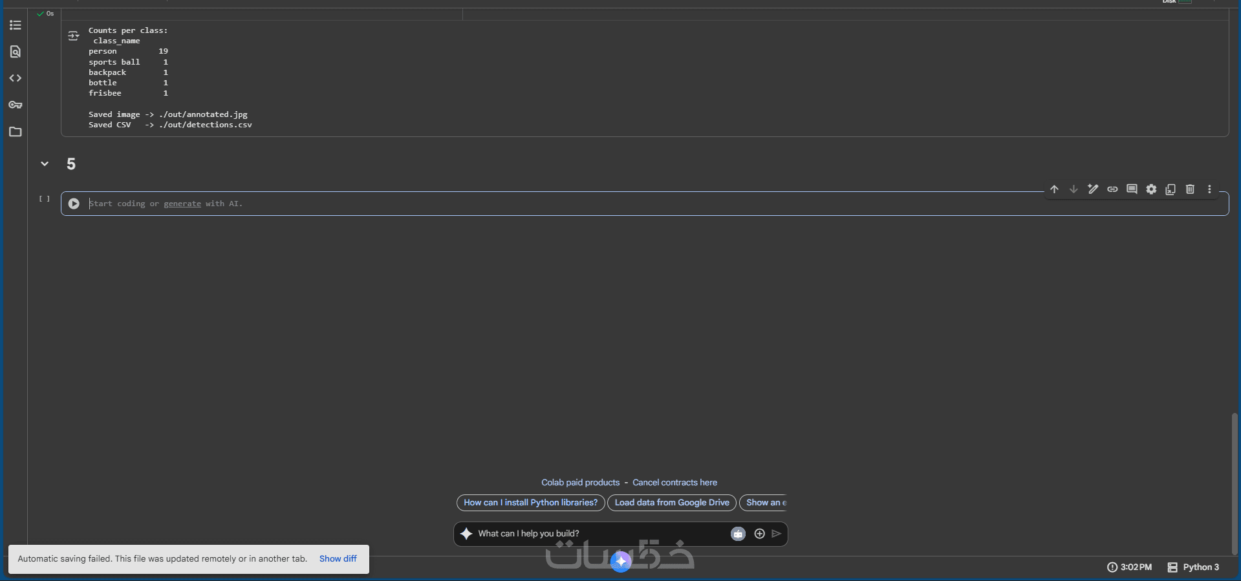This screenshot has width=1241, height=581.
Task: Focus the Start coding code cell editor
Action: [563, 204]
